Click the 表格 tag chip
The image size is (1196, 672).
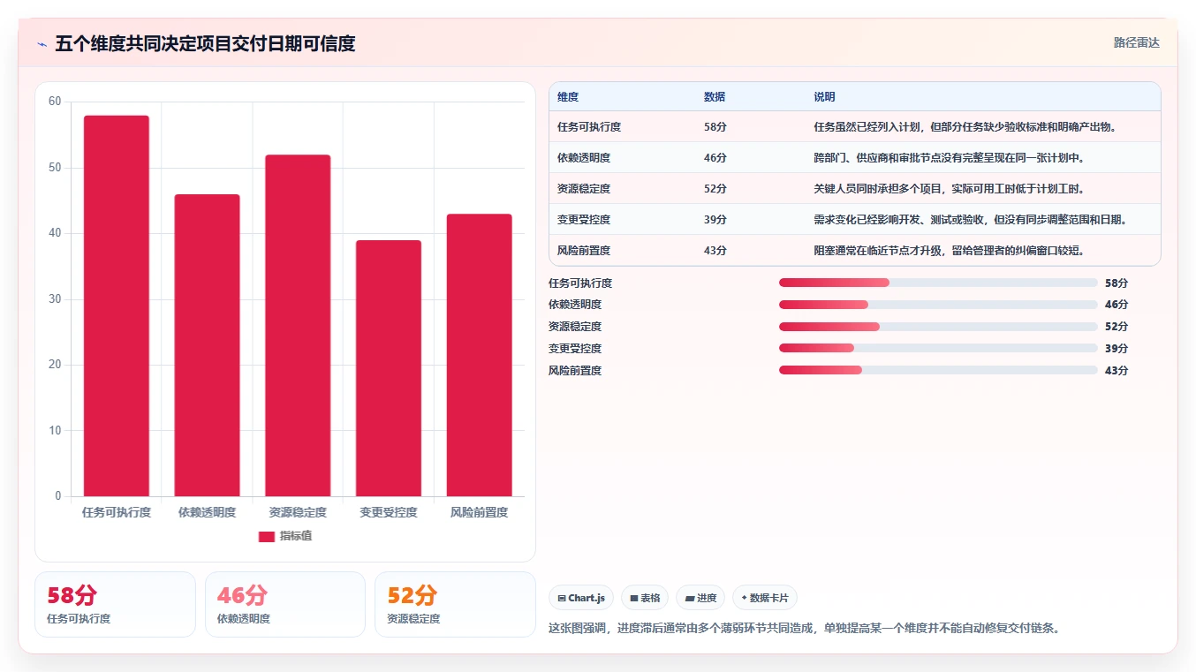pyautogui.click(x=645, y=598)
